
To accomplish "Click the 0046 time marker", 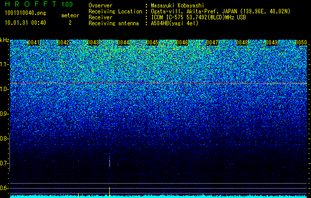I will coord(182,43).
